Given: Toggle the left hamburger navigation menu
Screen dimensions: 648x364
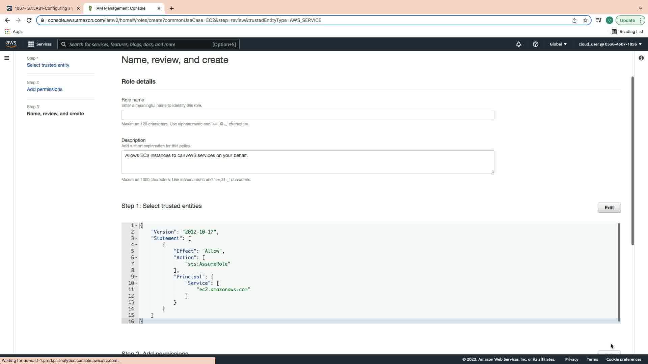Looking at the screenshot, I should coord(6,58).
